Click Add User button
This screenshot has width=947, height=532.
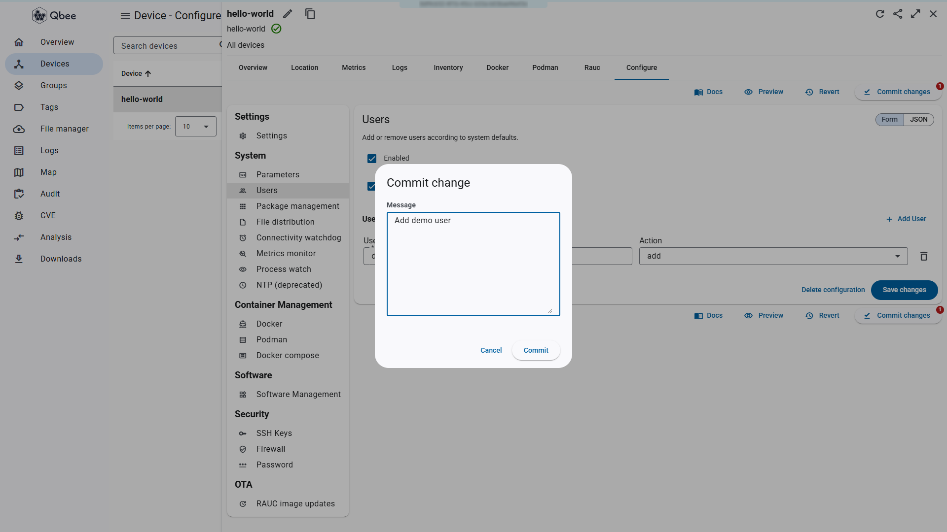click(x=907, y=219)
